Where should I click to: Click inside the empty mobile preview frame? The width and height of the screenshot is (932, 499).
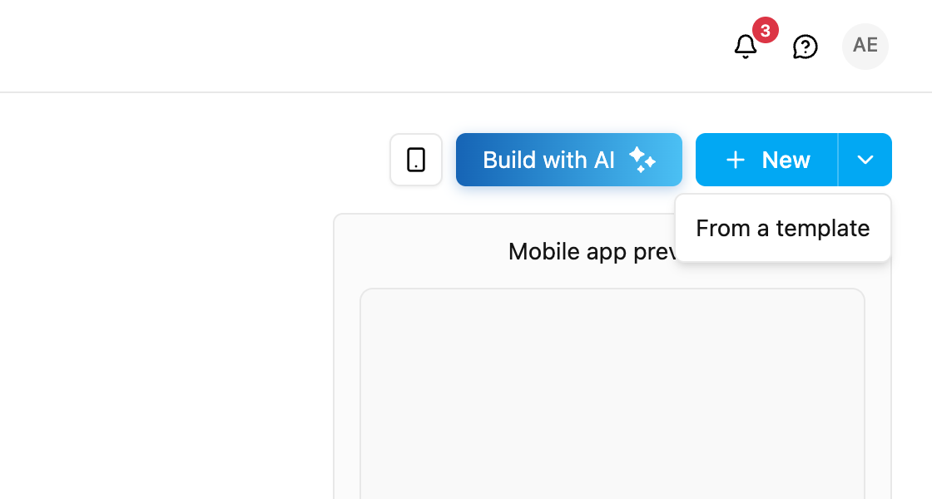point(612,393)
